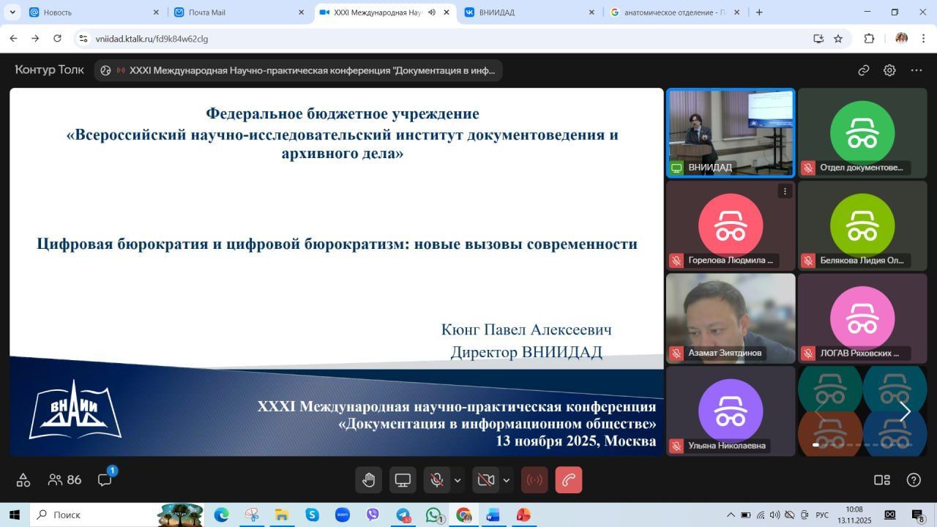Start screen sharing from bottom toolbar
Viewport: 937px width, 527px height.
[403, 480]
